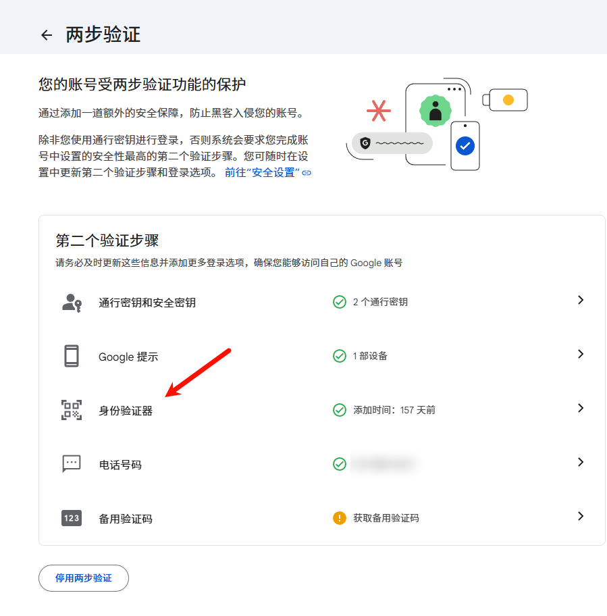Click 获取备用验证码 status text
Viewport: 607px width, 616px height.
386,518
